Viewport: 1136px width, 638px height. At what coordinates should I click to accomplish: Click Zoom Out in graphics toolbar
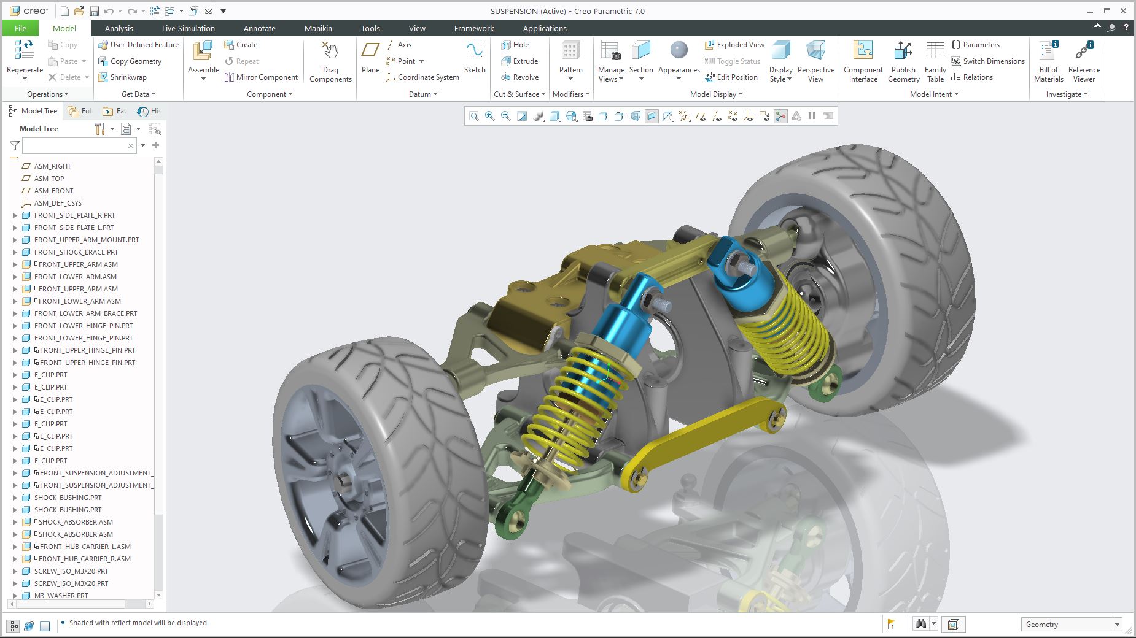click(506, 116)
